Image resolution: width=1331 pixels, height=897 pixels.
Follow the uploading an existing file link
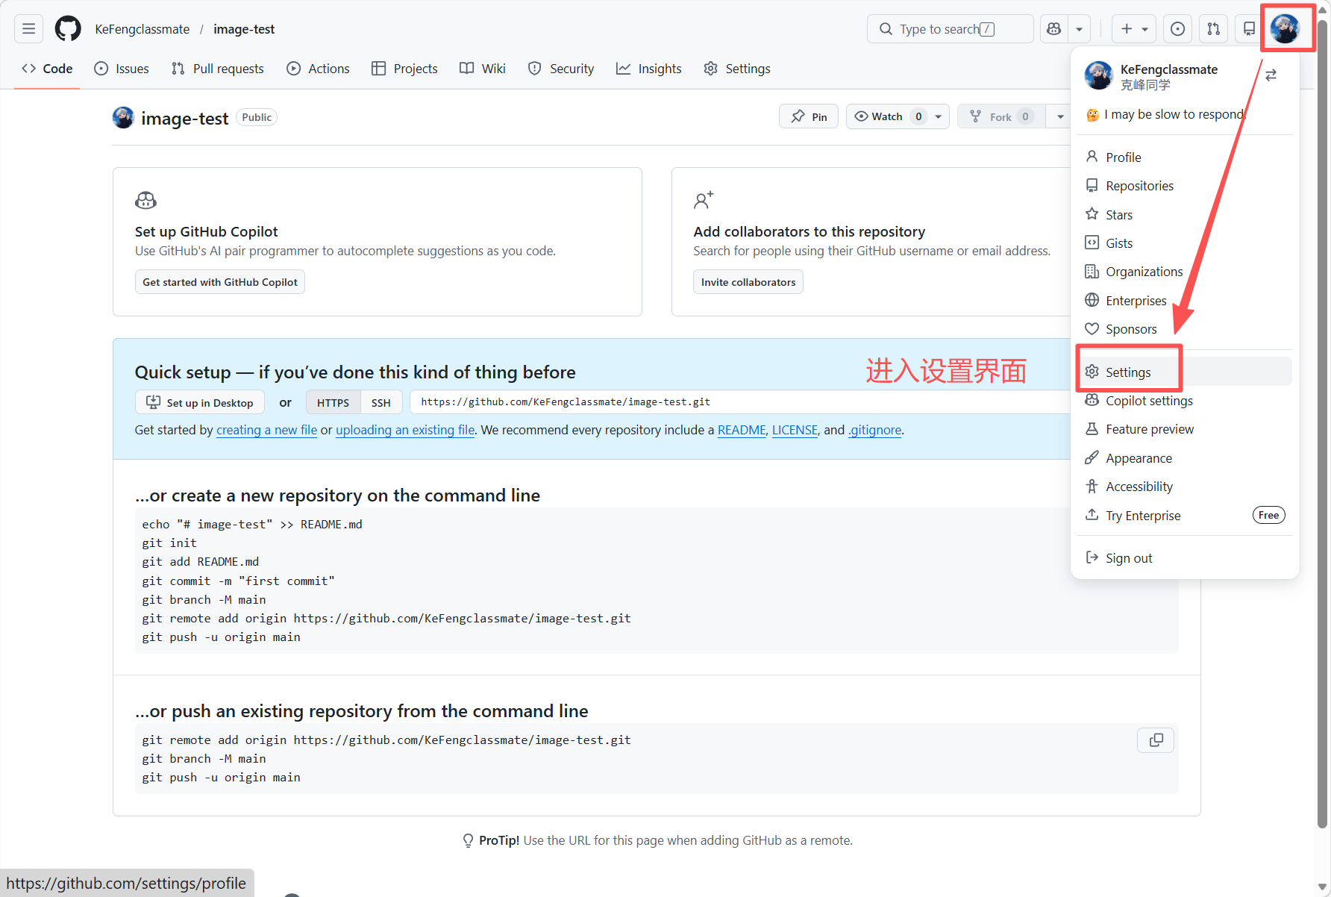(x=405, y=430)
